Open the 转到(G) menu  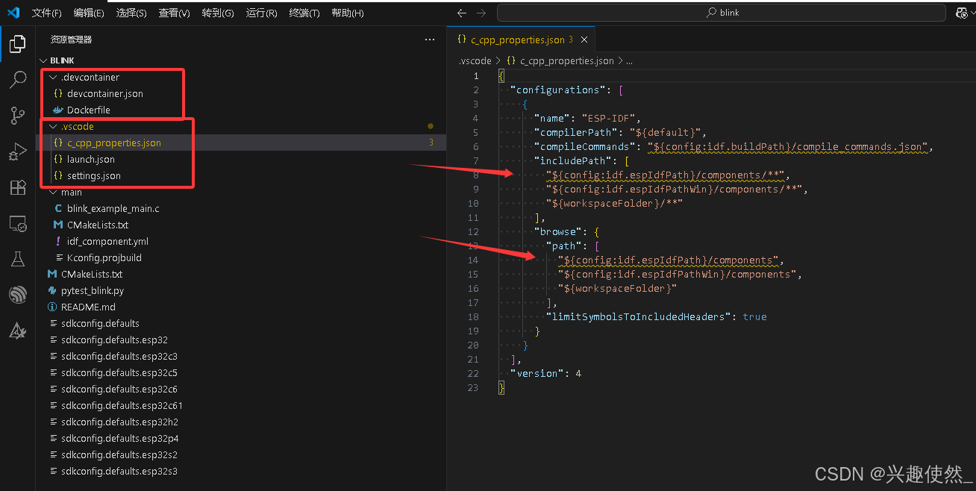click(x=218, y=13)
